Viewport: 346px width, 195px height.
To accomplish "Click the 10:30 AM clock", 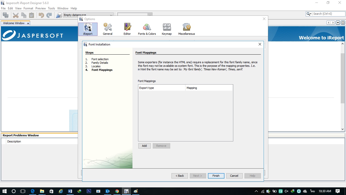I will 325,191.
